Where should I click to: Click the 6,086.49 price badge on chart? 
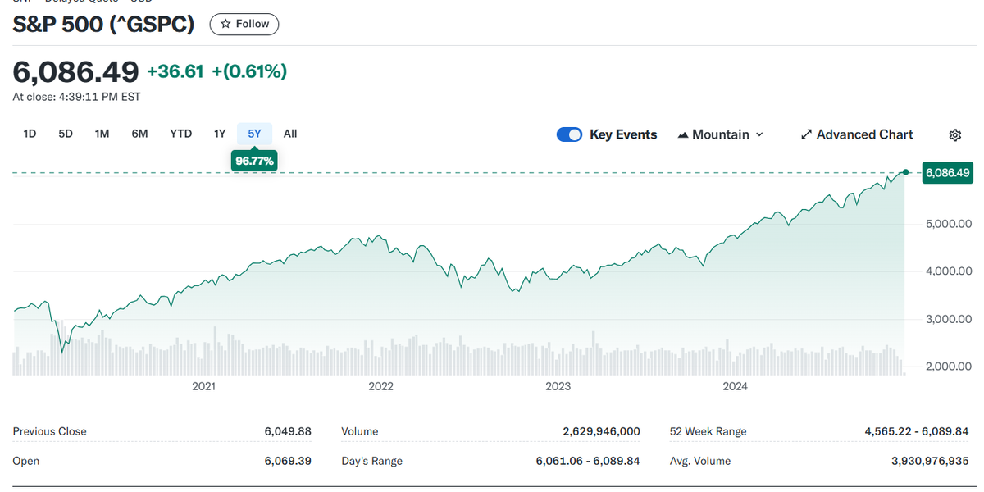click(947, 173)
